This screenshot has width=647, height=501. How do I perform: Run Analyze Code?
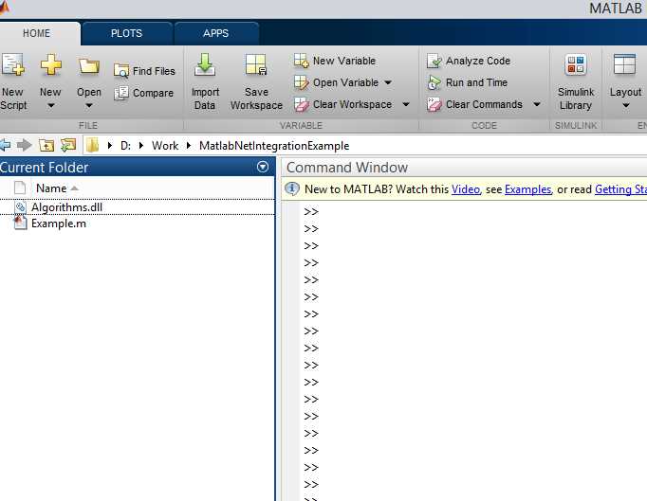click(469, 61)
